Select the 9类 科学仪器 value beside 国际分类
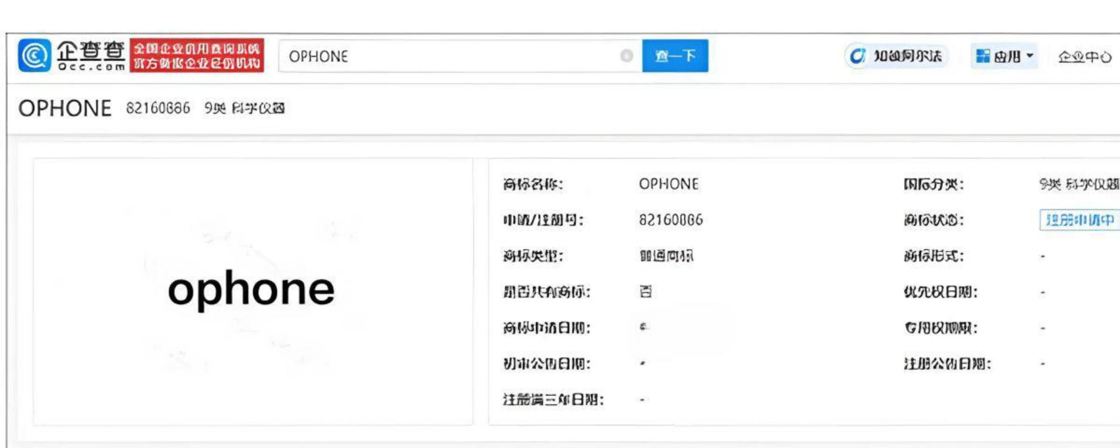The width and height of the screenshot is (1120, 448). 1079,184
